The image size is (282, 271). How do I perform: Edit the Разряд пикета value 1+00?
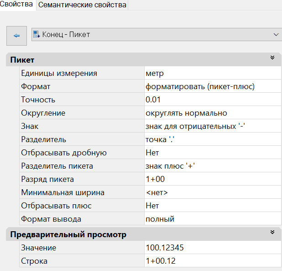(x=212, y=179)
